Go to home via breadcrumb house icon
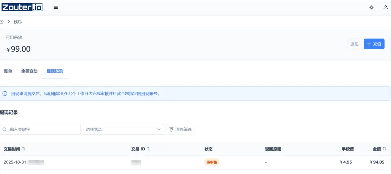 click(2, 22)
